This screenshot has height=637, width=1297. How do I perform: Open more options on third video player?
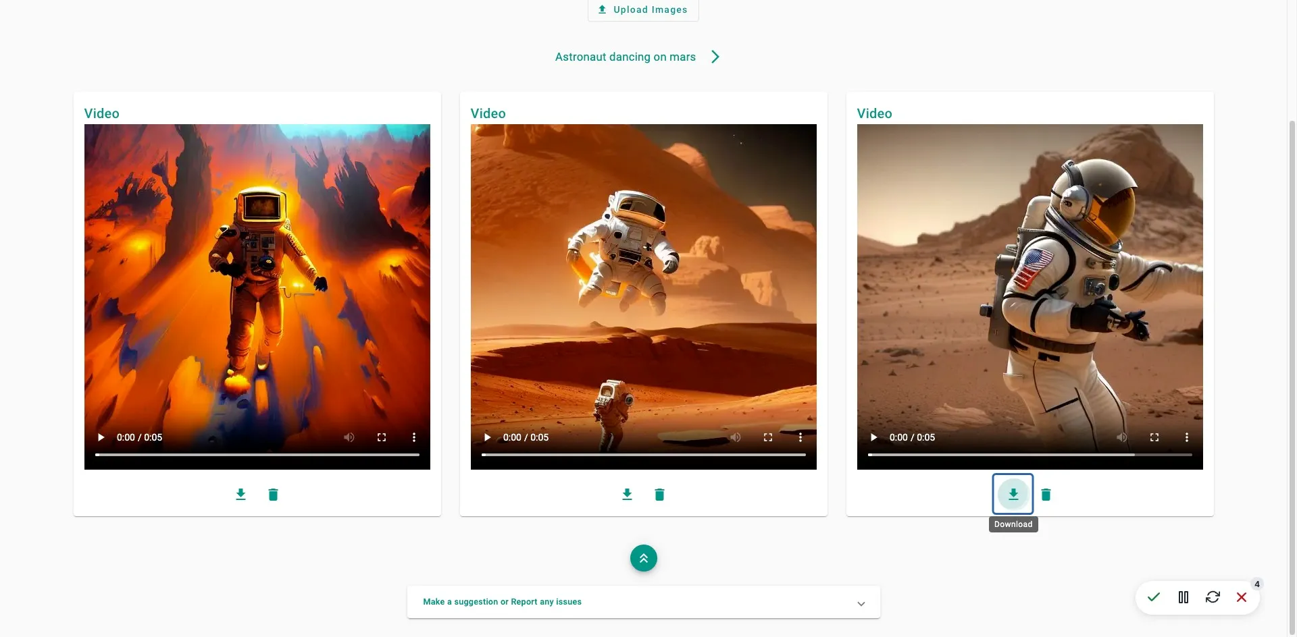[x=1187, y=437]
